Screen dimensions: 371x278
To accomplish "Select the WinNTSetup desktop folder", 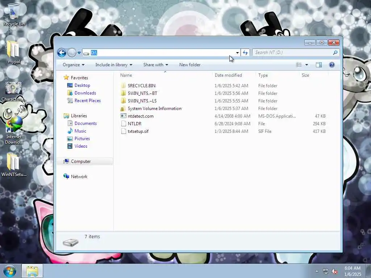I will click(x=14, y=165).
